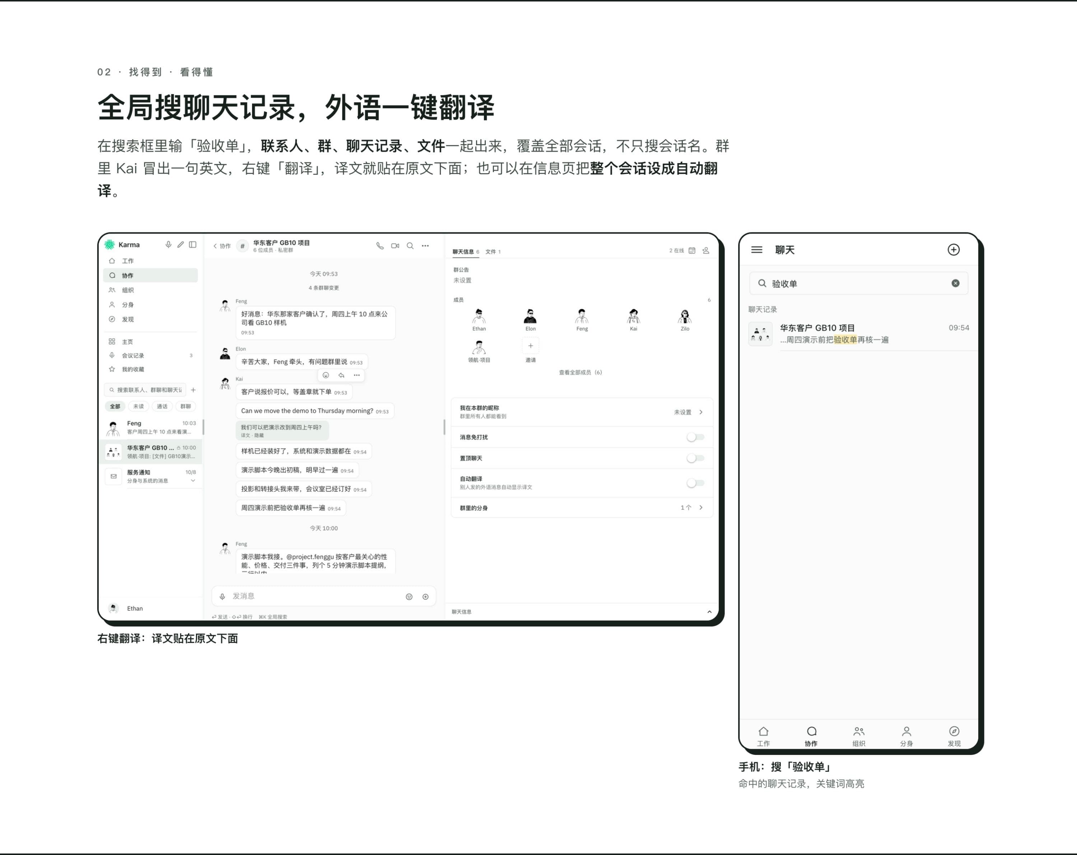
Task: Open the chat header more options menu
Action: pos(425,246)
